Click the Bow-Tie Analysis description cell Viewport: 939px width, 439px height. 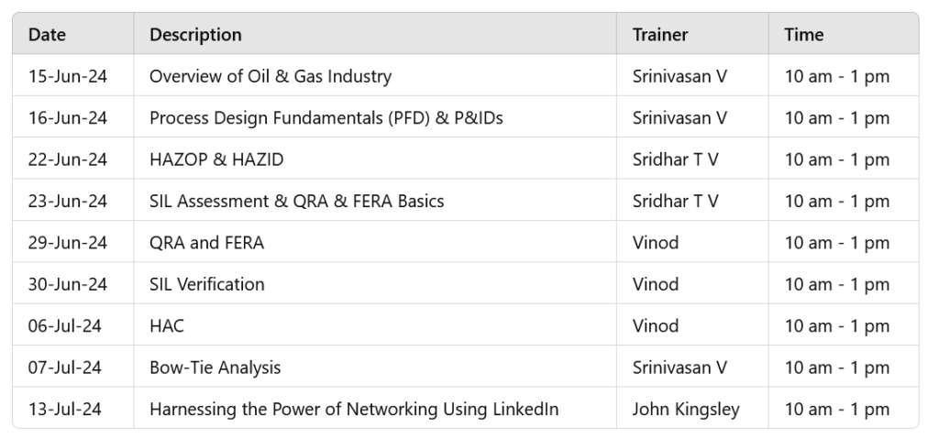[215, 368]
